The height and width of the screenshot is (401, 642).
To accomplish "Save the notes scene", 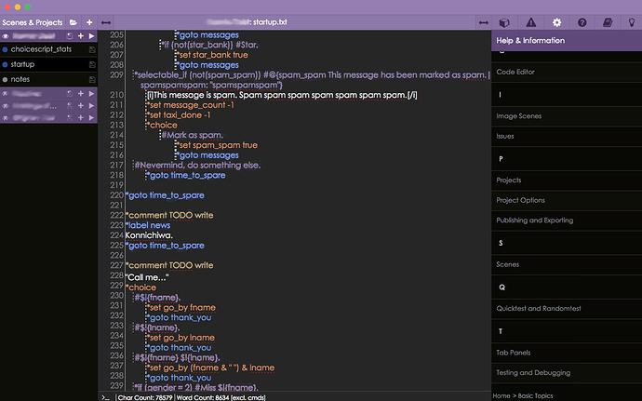I will 92,79.
